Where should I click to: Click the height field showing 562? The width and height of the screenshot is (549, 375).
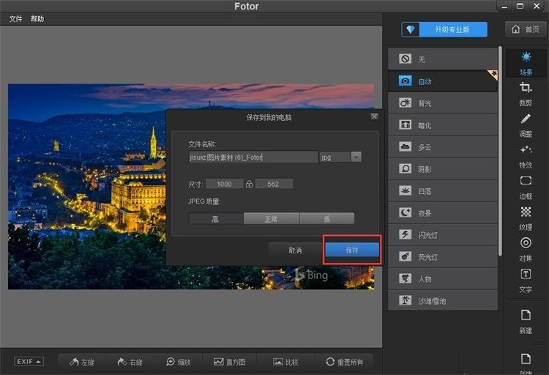coord(274,184)
